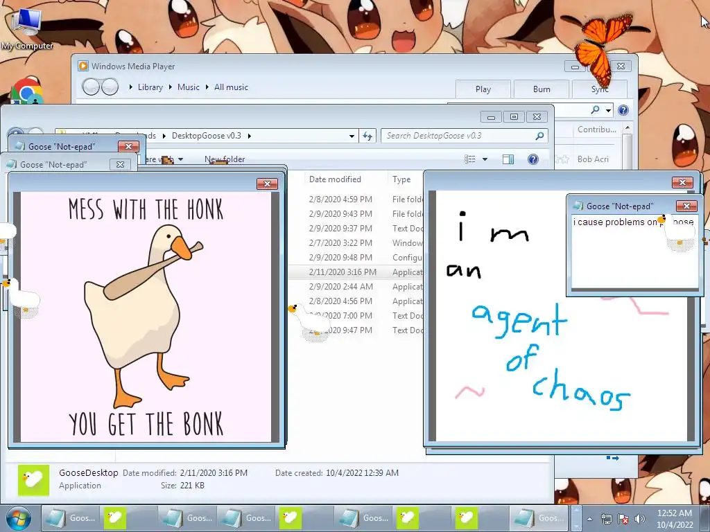Switch to the Sync tab in Media Player
This screenshot has width=710, height=532.
tap(600, 89)
